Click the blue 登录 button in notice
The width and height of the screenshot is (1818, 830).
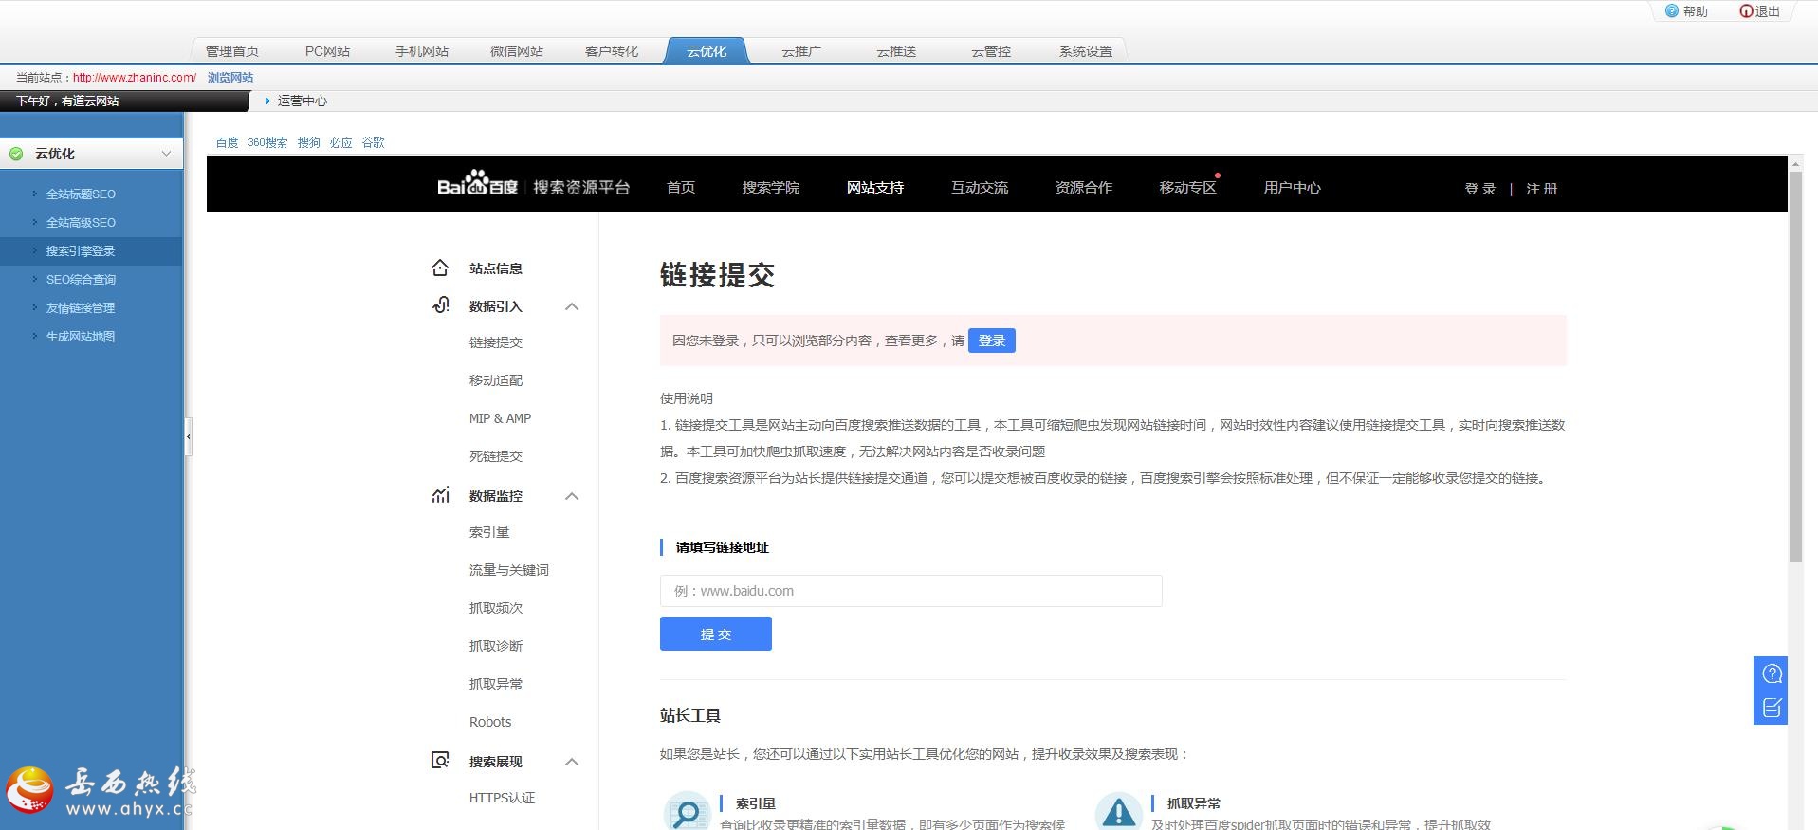(x=992, y=341)
